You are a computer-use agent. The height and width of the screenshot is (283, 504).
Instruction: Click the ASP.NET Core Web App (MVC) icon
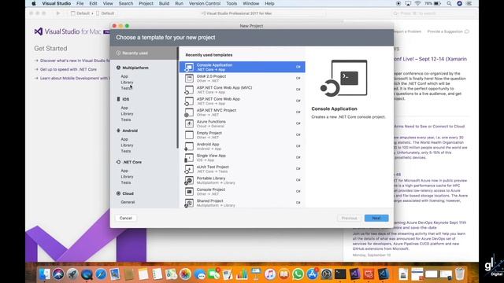(189, 90)
